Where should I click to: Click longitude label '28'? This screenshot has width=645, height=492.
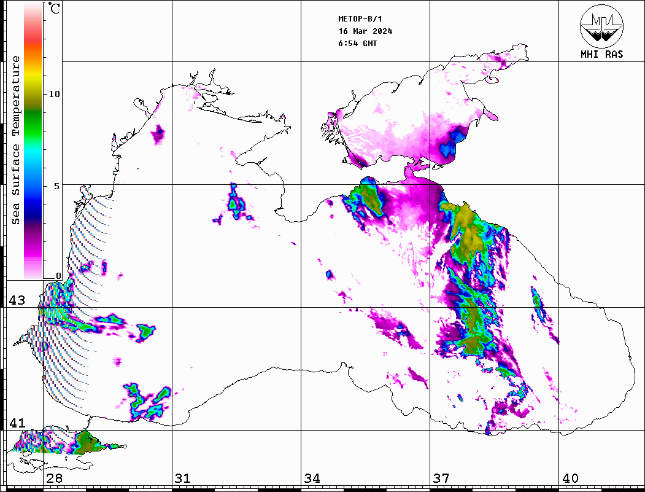click(x=54, y=478)
